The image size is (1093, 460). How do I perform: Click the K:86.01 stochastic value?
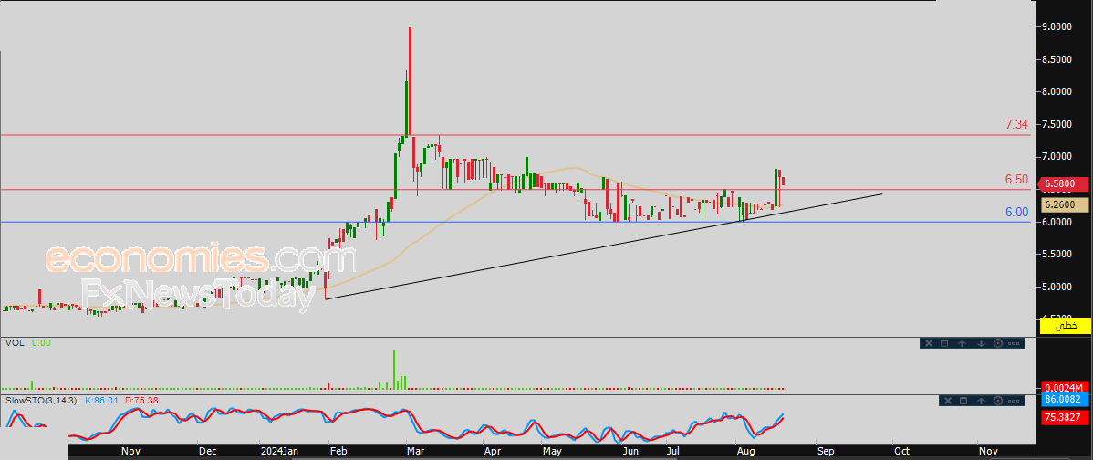tap(102, 400)
